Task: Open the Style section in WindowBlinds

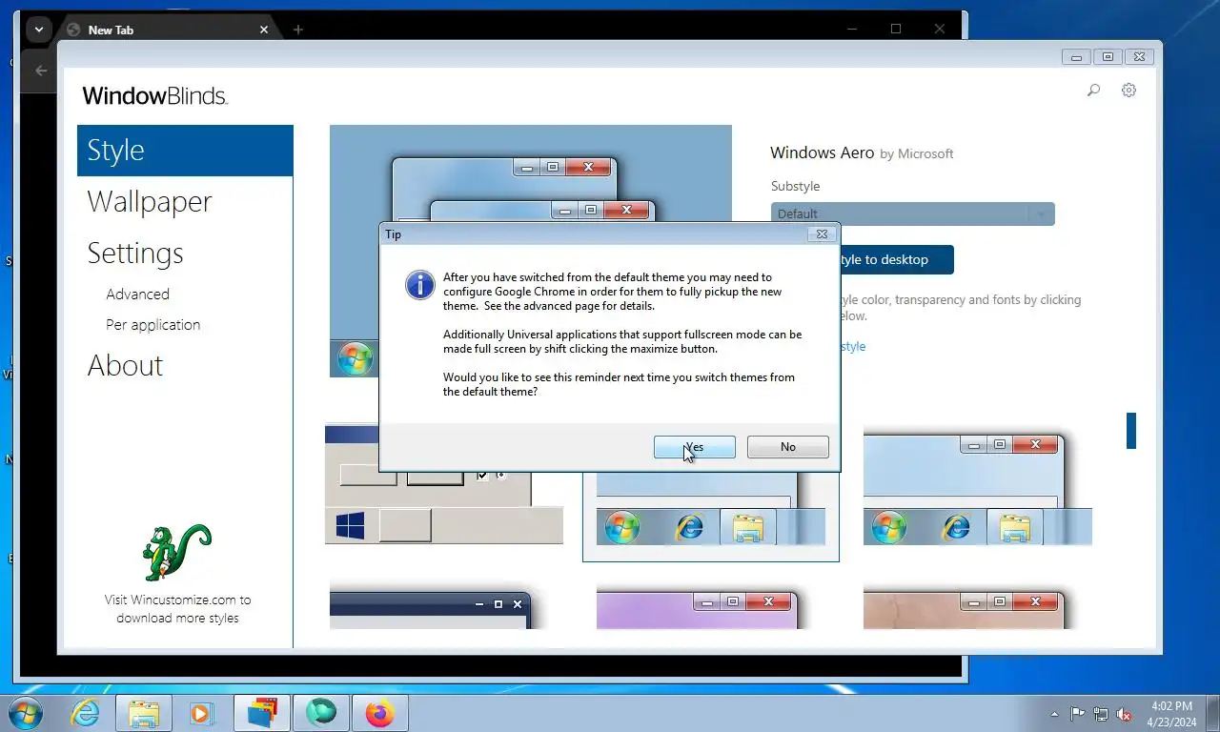Action: click(x=185, y=151)
